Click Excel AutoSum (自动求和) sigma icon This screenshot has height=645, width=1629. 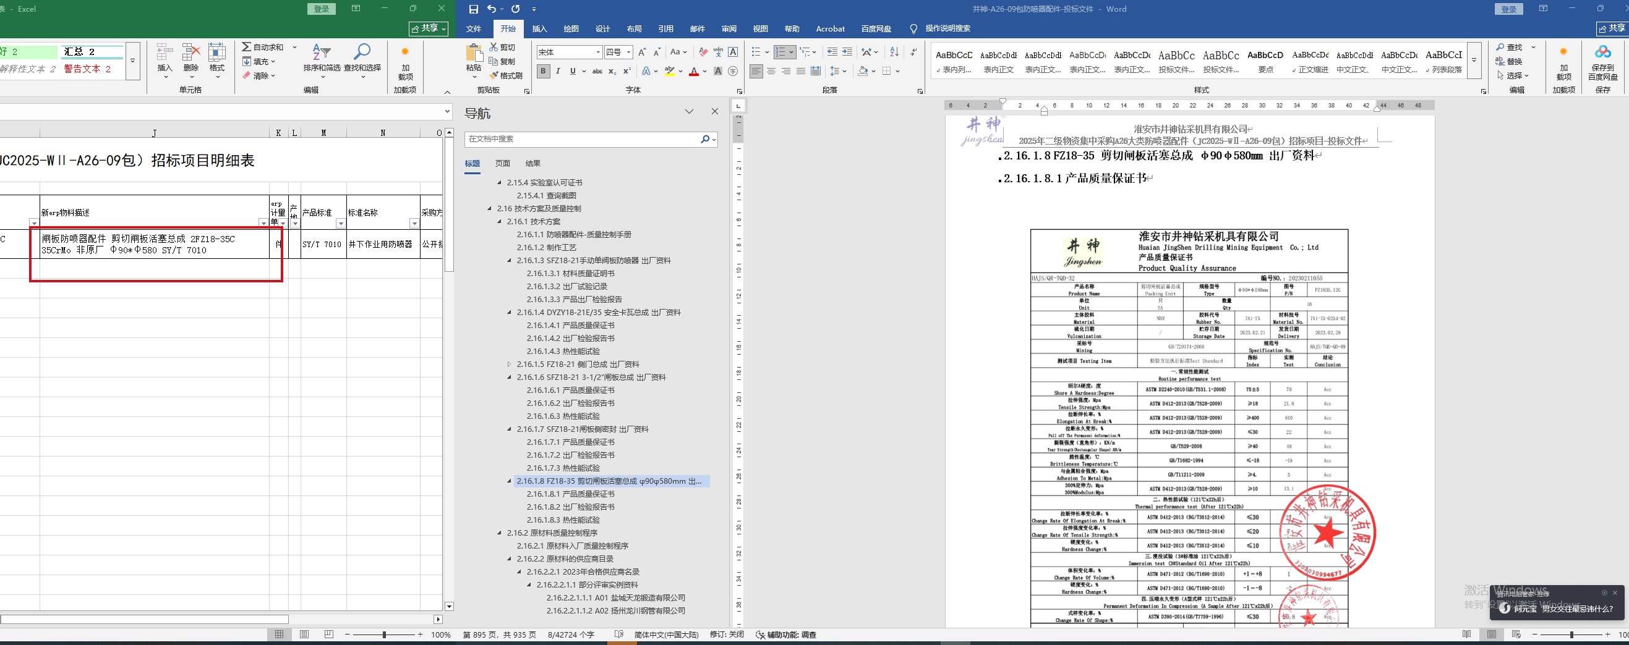point(247,47)
